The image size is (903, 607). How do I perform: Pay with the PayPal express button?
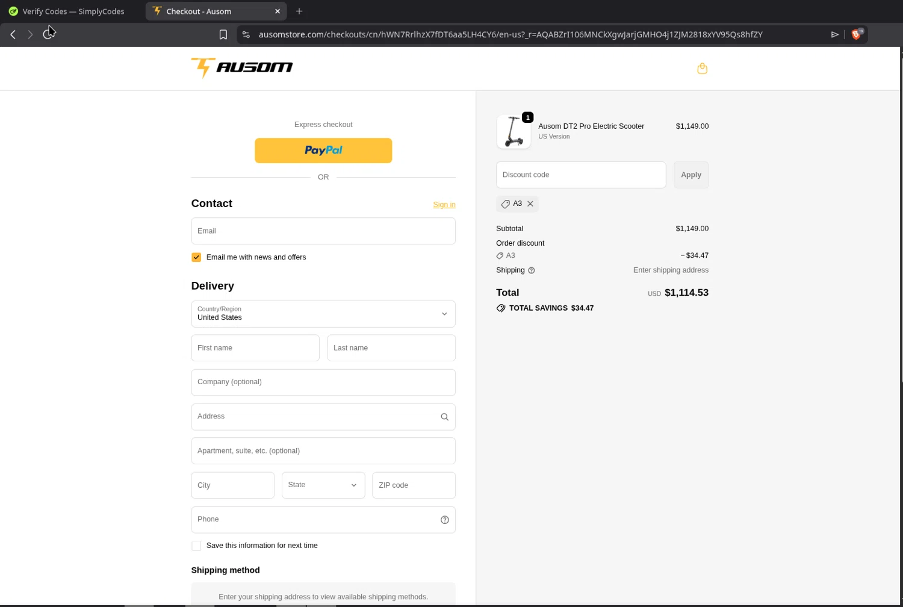point(323,151)
